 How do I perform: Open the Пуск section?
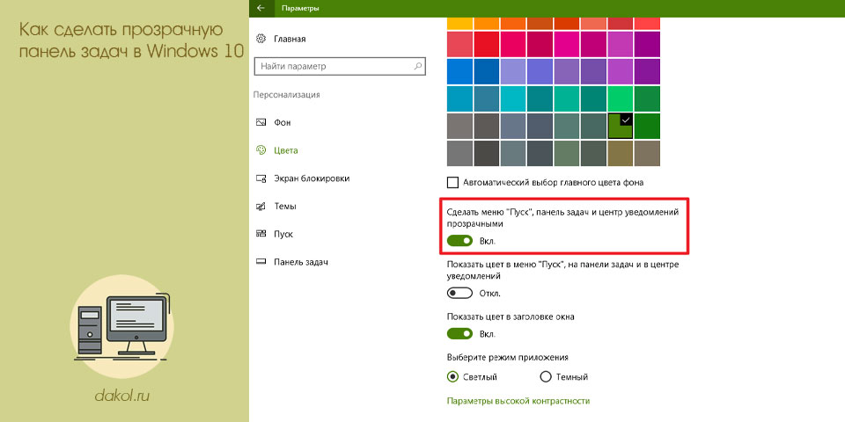click(x=283, y=234)
